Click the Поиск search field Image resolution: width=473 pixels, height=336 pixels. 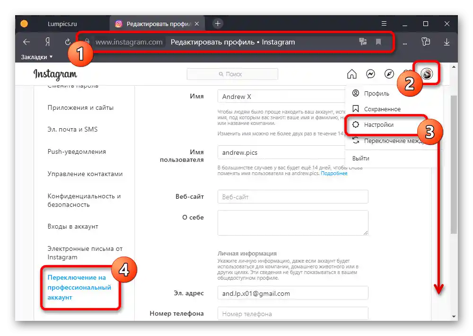(232, 74)
